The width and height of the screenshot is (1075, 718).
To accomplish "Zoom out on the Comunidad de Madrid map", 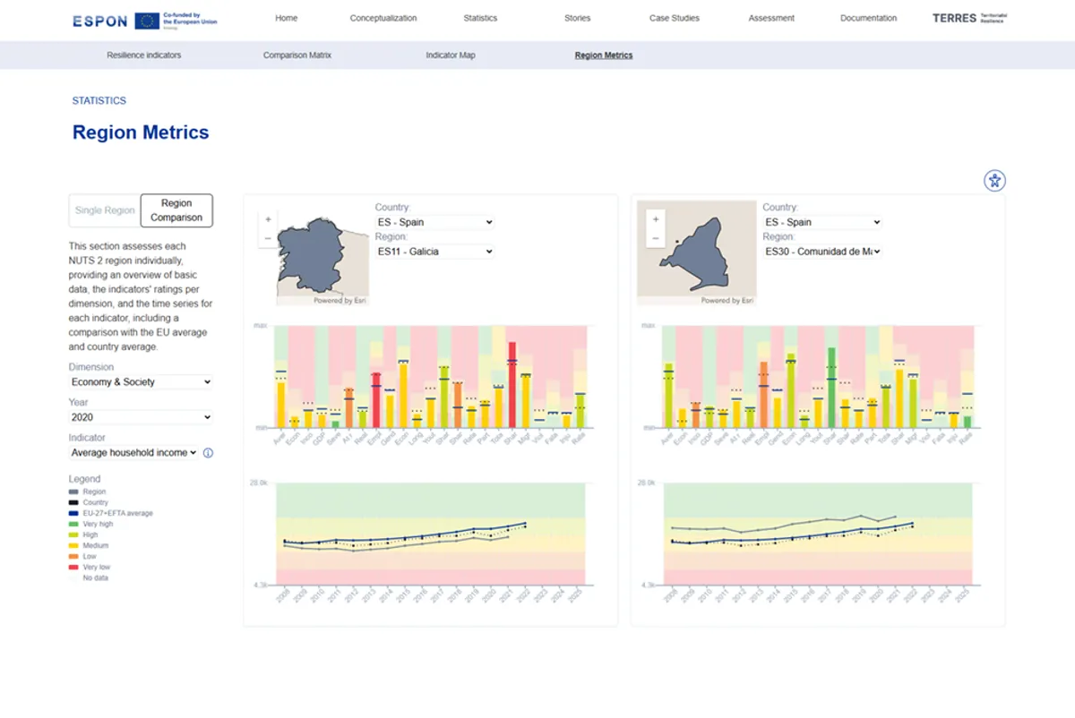I will (x=655, y=237).
